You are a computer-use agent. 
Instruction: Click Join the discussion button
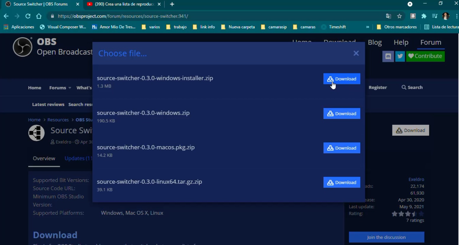[386, 237]
